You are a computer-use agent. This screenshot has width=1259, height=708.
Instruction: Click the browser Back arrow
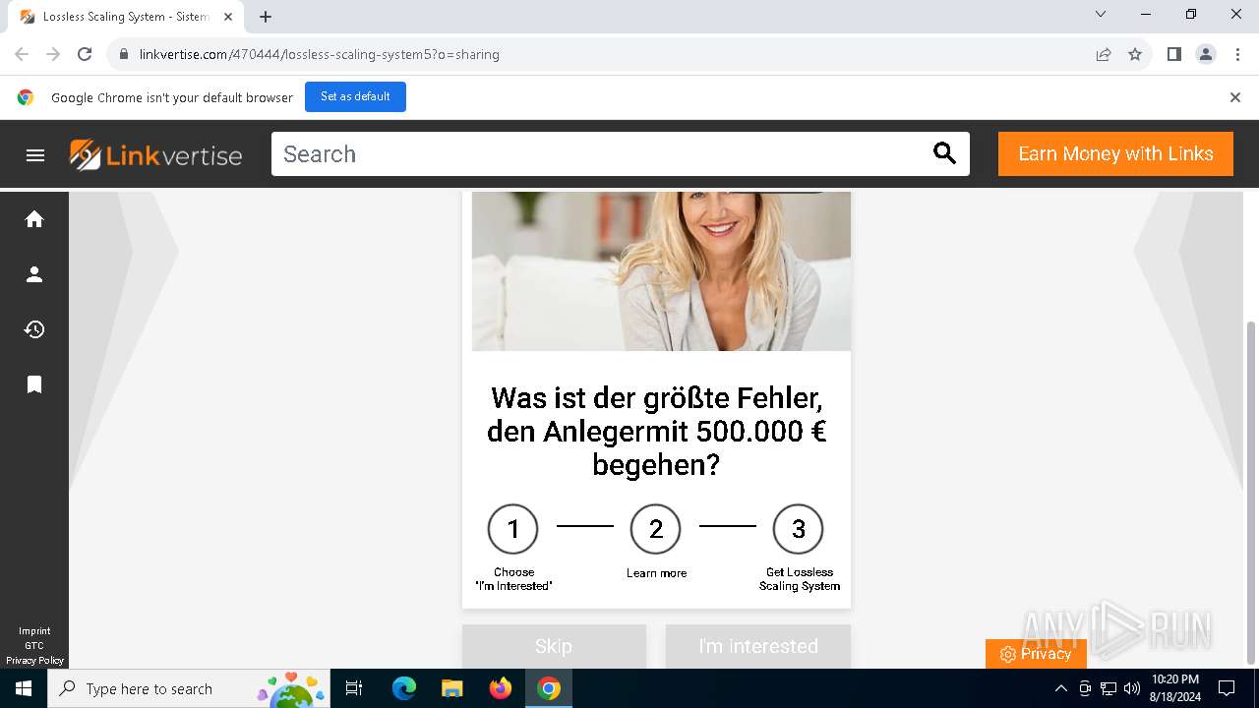click(x=22, y=54)
